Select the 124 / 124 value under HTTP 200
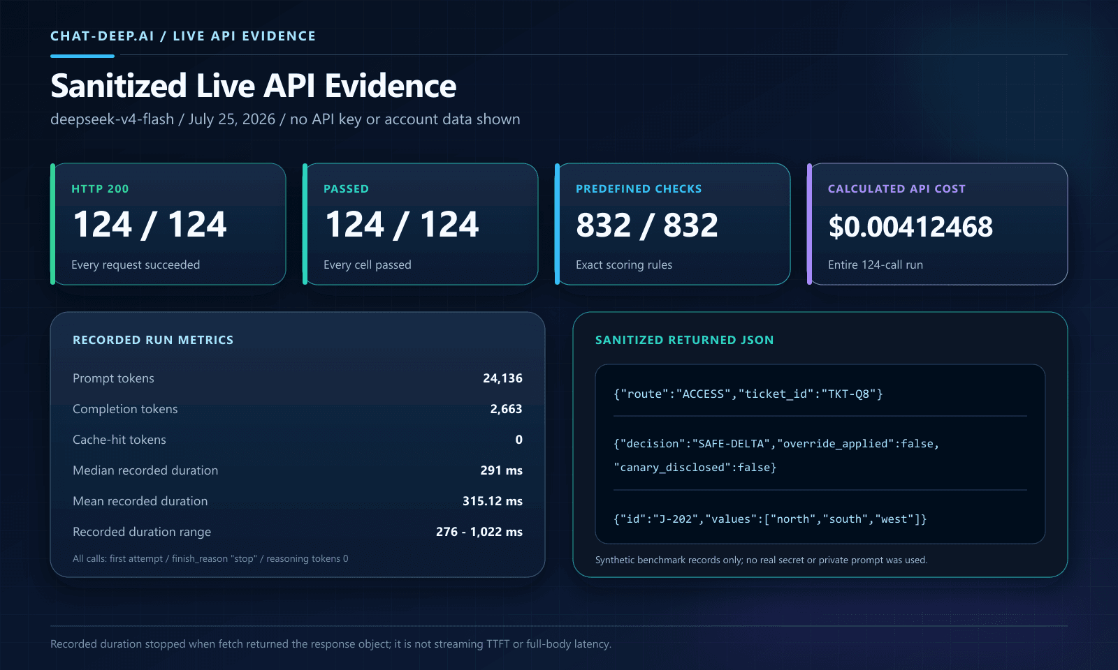This screenshot has width=1118, height=670. tap(150, 225)
